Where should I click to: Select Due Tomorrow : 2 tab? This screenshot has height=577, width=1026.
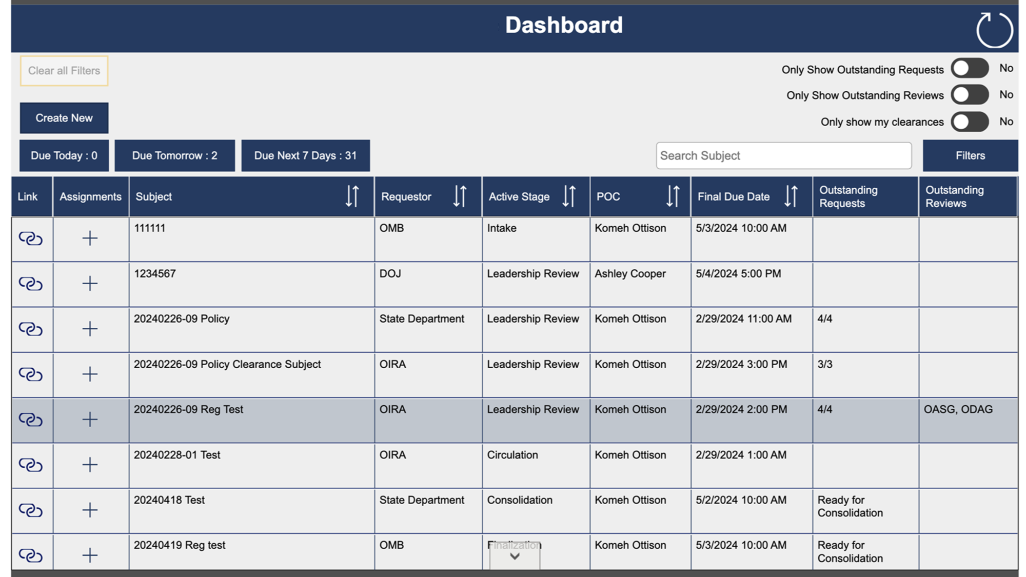coord(174,155)
